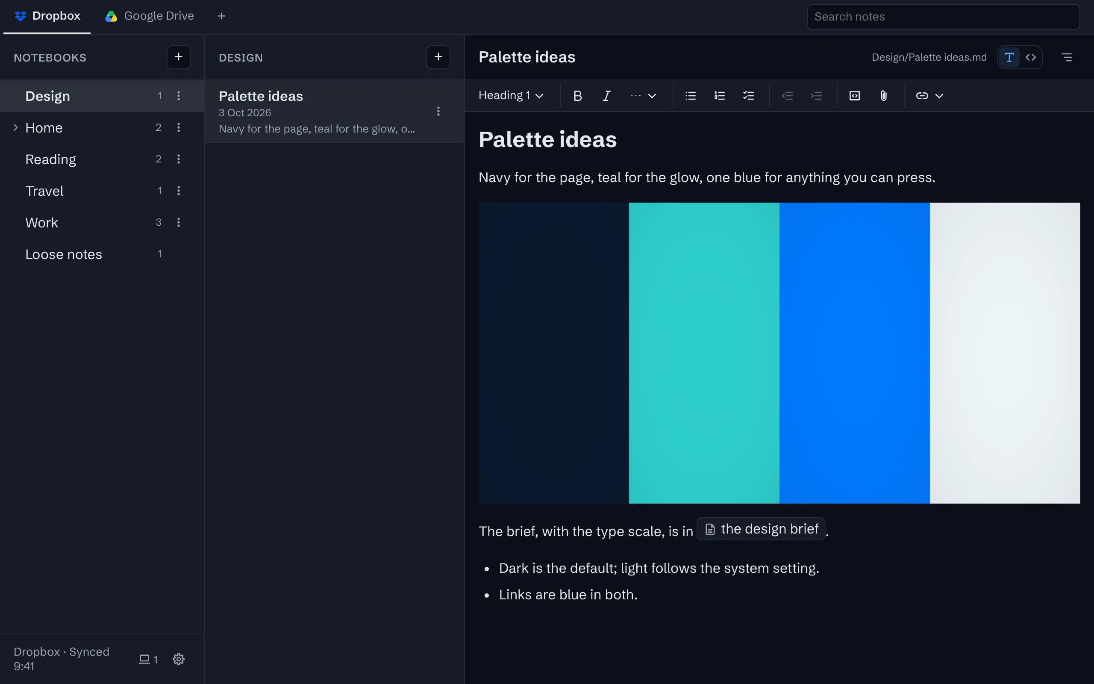
Task: Switch to the Dropbox tab
Action: tap(47, 16)
